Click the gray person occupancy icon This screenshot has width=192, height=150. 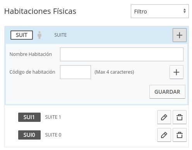pyautogui.click(x=39, y=35)
